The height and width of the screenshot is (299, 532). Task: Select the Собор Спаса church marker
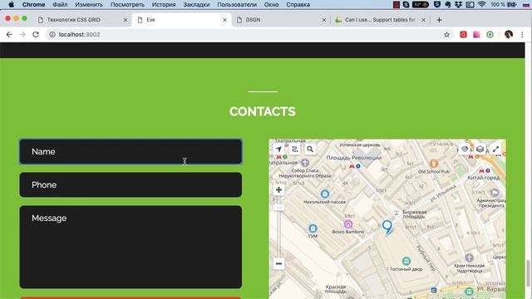click(x=305, y=163)
